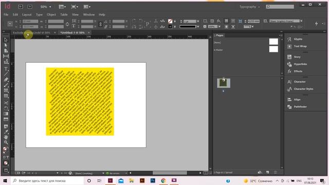Image resolution: width=329 pixels, height=185 pixels.
Task: Click the fx effects icon in control bar
Action: click(219, 21)
